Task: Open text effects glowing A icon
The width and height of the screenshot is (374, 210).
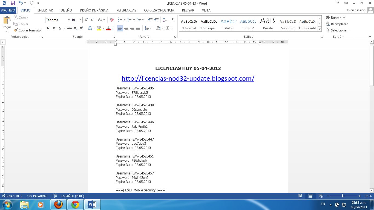Action: pyautogui.click(x=90, y=28)
